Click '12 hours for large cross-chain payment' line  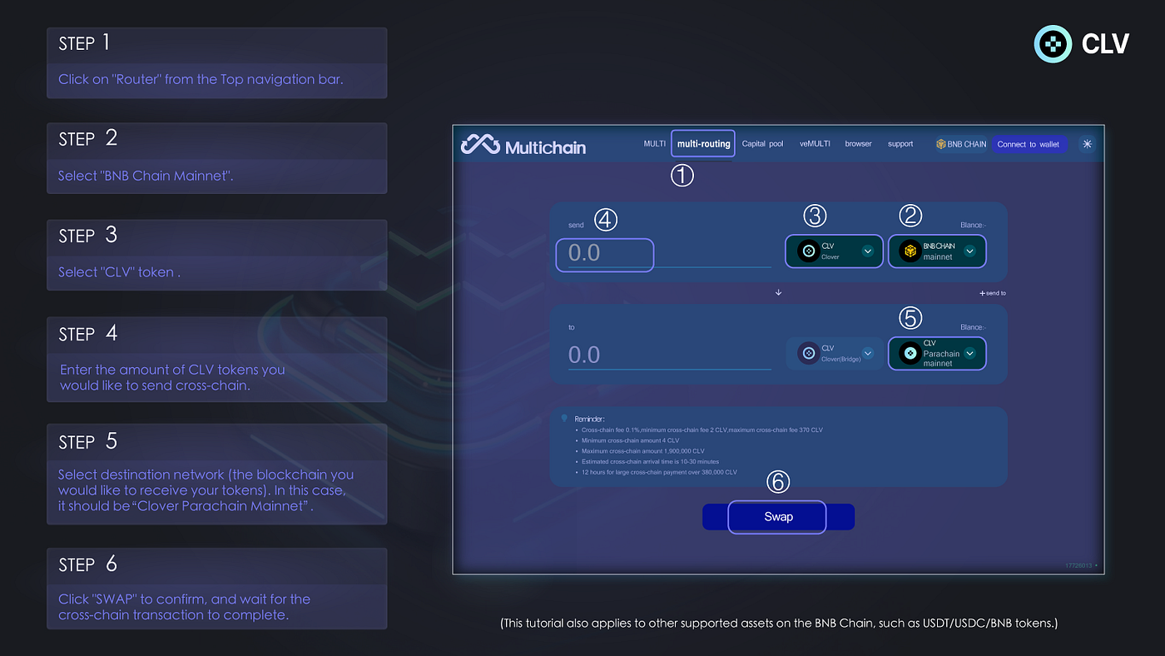pos(659,472)
